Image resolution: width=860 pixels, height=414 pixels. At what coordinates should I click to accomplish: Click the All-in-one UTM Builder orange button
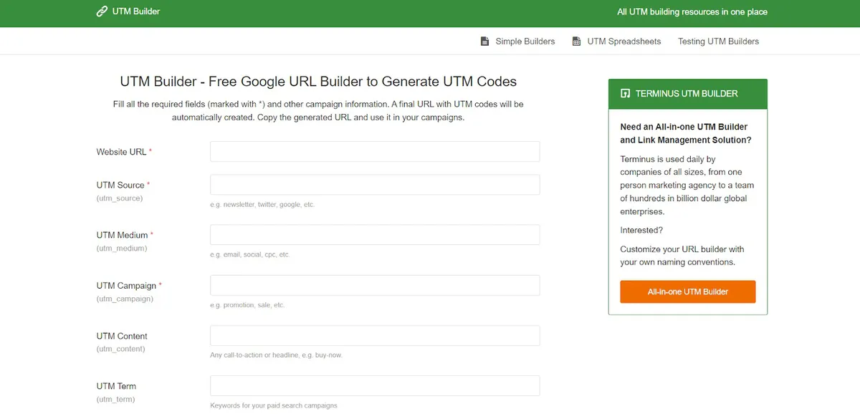pos(687,292)
